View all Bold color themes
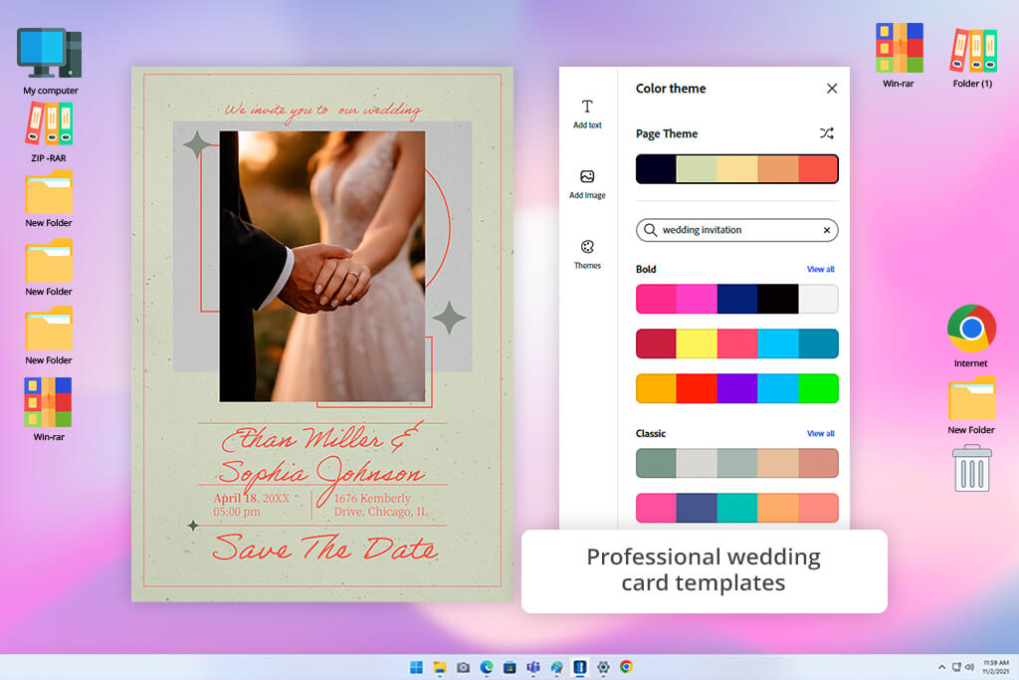The image size is (1019, 680). click(820, 269)
